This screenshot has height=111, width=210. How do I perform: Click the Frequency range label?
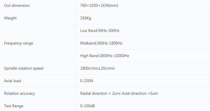(19, 43)
